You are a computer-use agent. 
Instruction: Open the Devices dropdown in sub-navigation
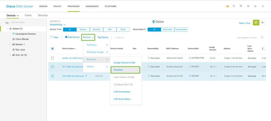point(13,15)
